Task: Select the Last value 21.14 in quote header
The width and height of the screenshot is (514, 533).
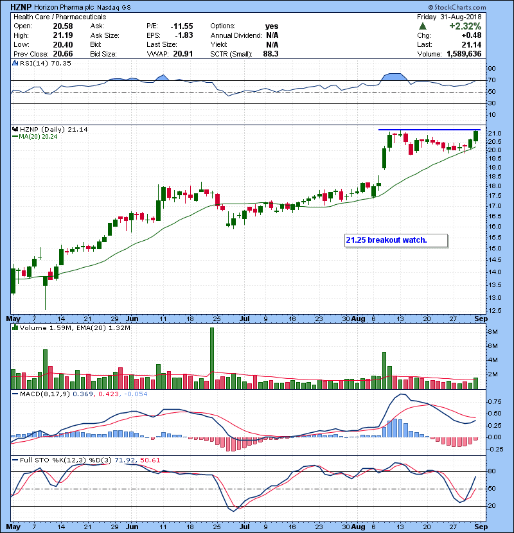Action: tap(472, 44)
